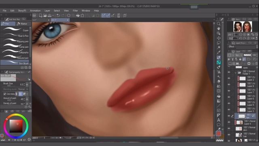Choose the Calligraphy brush
Image resolution: width=259 pixels, height=146 pixels.
(15, 52)
